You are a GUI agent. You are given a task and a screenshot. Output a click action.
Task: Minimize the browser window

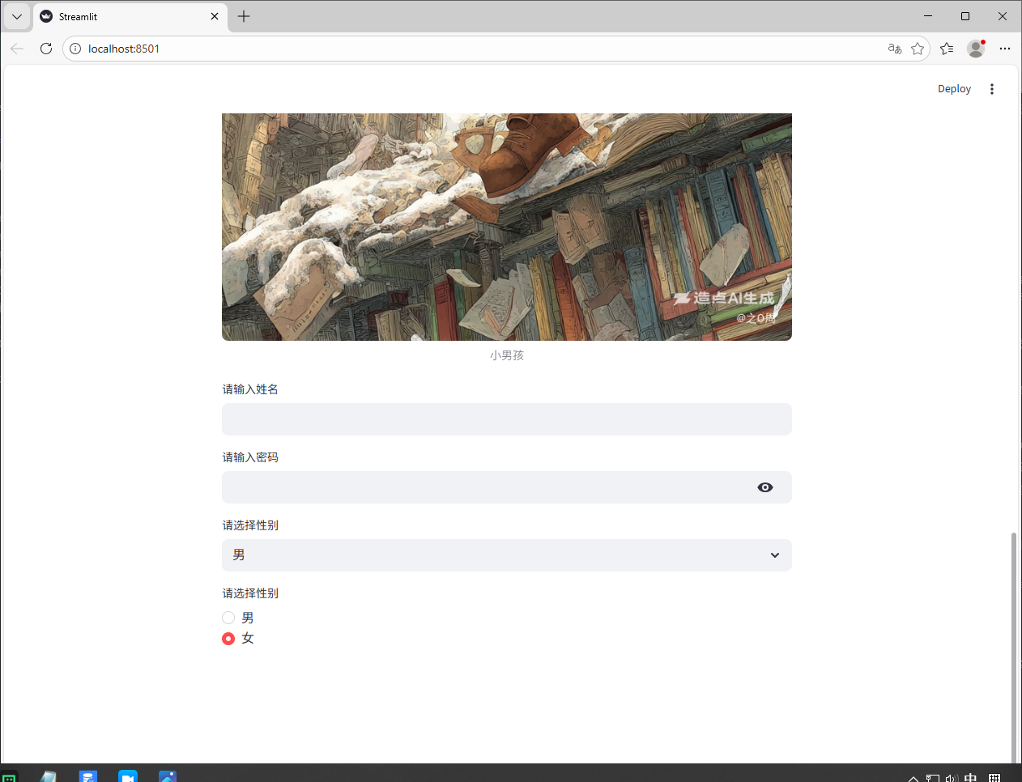tap(928, 16)
